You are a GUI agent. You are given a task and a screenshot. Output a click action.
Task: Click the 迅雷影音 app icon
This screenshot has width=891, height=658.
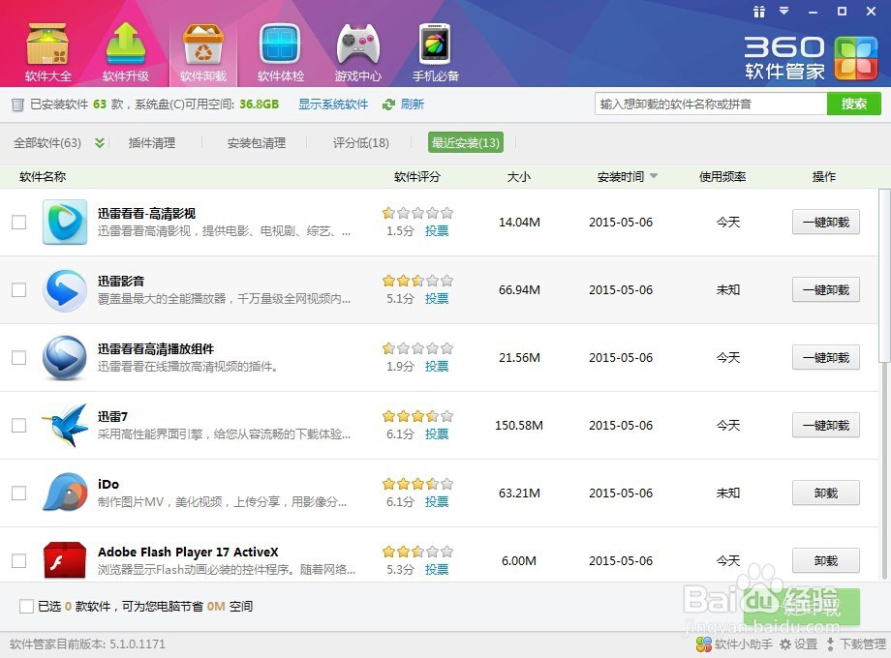coord(65,290)
